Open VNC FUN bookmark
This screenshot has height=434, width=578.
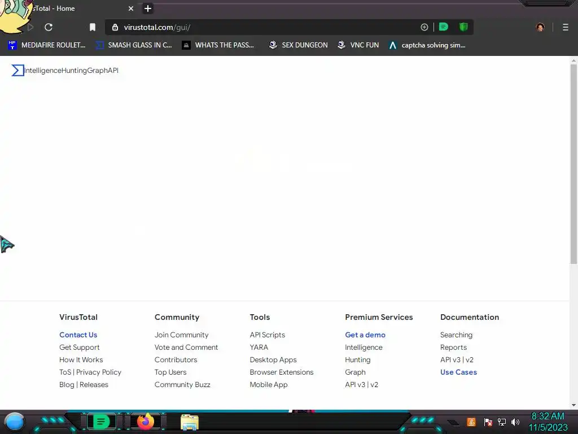coord(358,45)
